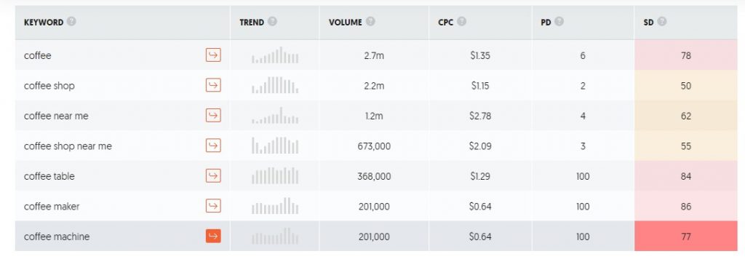Open arrow icon for coffee near me

coord(213,116)
